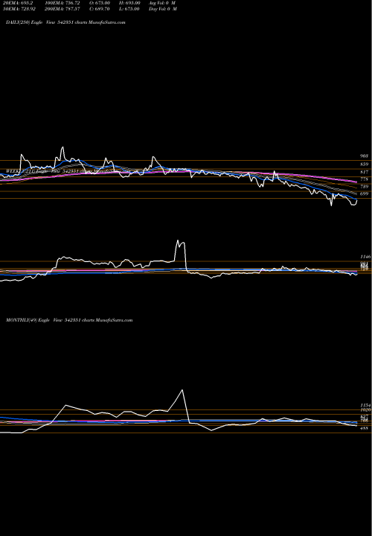
Task: Click the 1154 monthly price level label
Action: [x=365, y=405]
